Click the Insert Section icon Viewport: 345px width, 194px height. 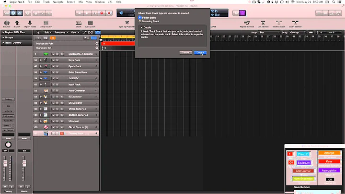(279, 23)
